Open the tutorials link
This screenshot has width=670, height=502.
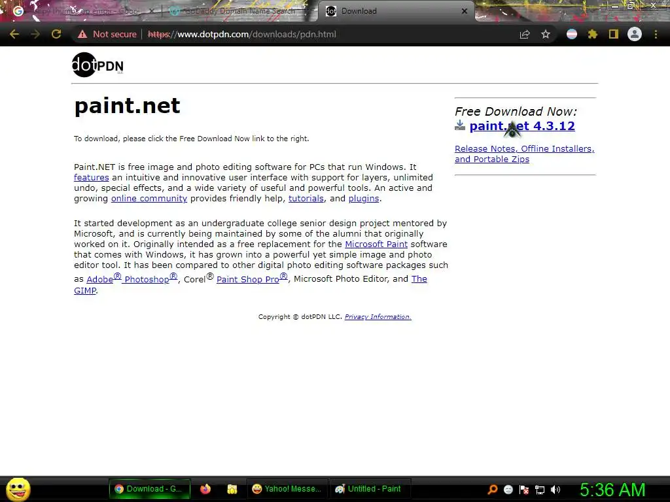coord(306,198)
